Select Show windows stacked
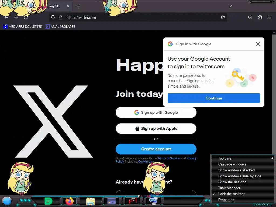This screenshot has width=276, height=207. 243,170
